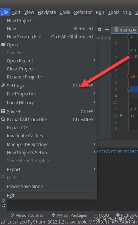The width and height of the screenshot is (138, 225).
Task: Toggle fold marker at the def line
Action: point(128,76)
